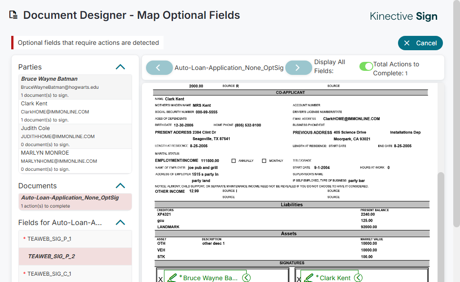Collapse the Parties section
This screenshot has width=460, height=282.
(x=120, y=67)
